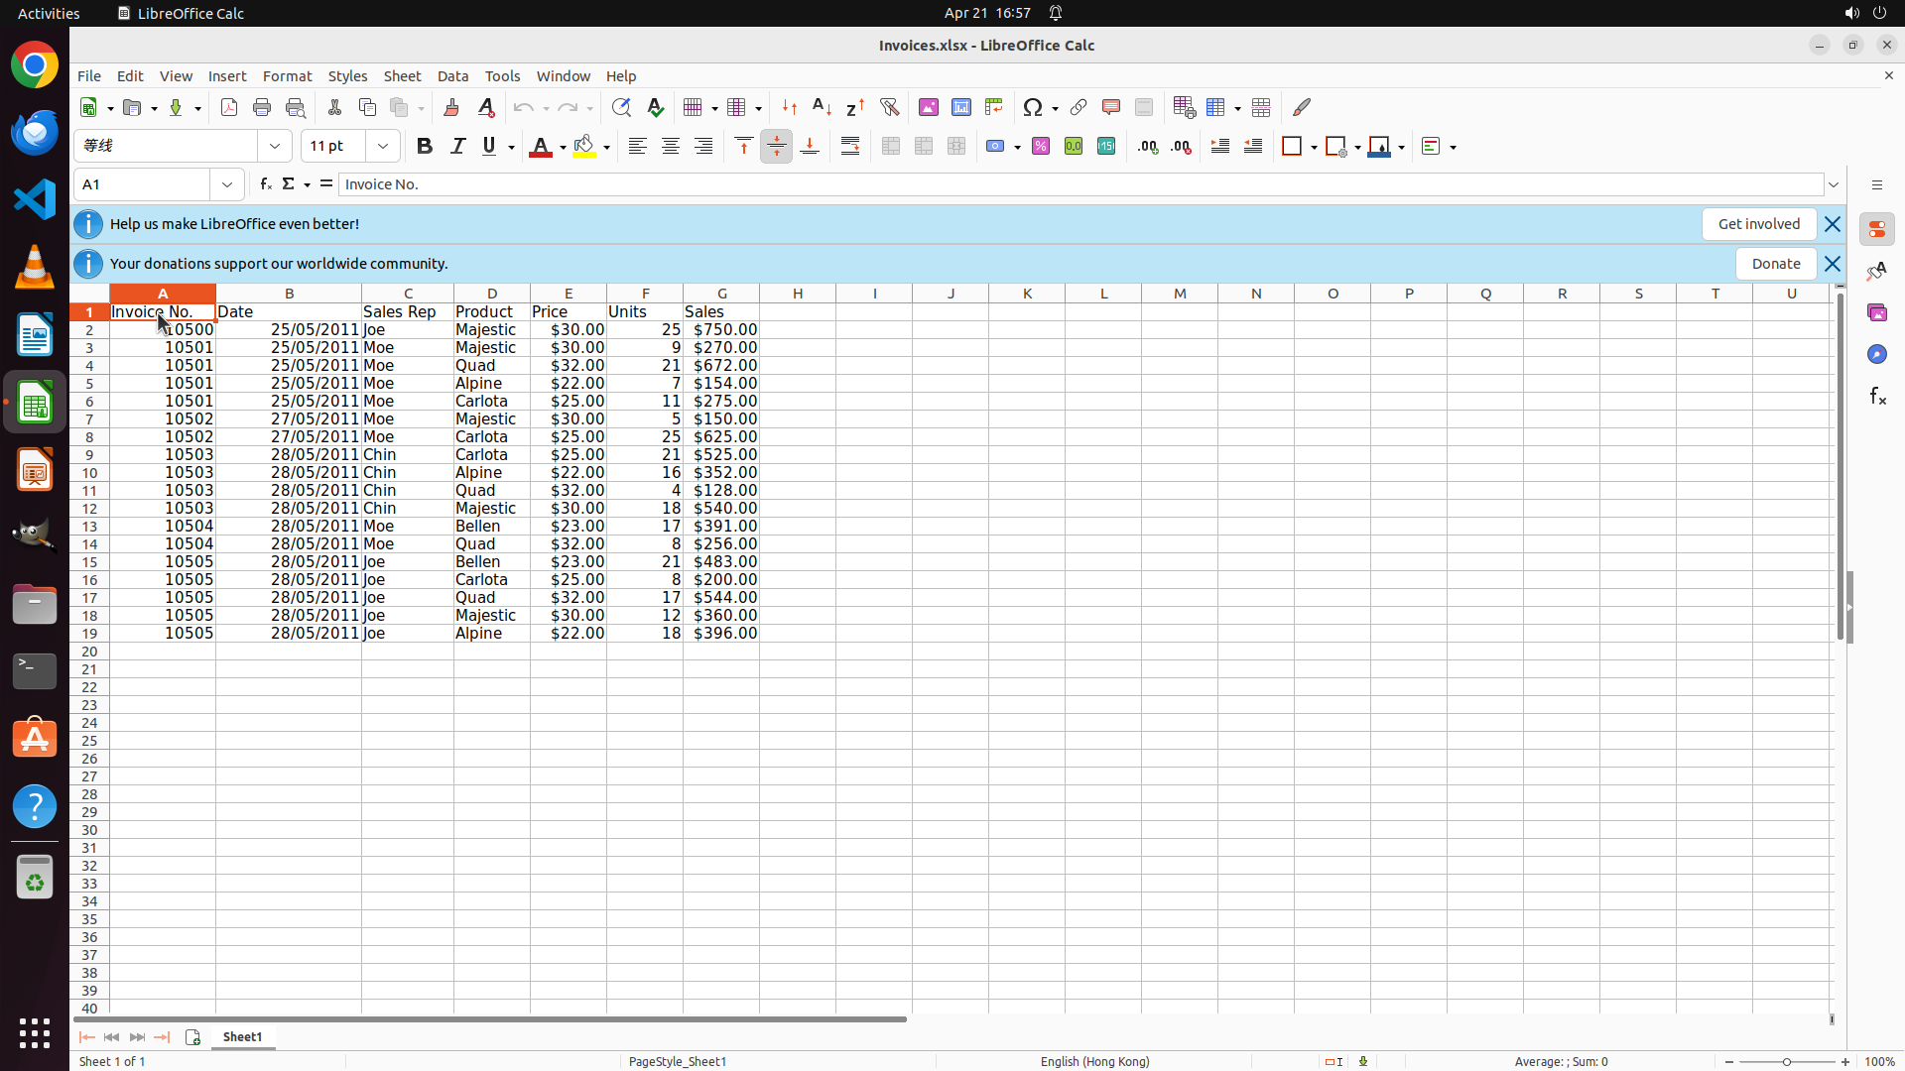Apply the yellow background color swatch
The width and height of the screenshot is (1905, 1071).
[584, 147]
